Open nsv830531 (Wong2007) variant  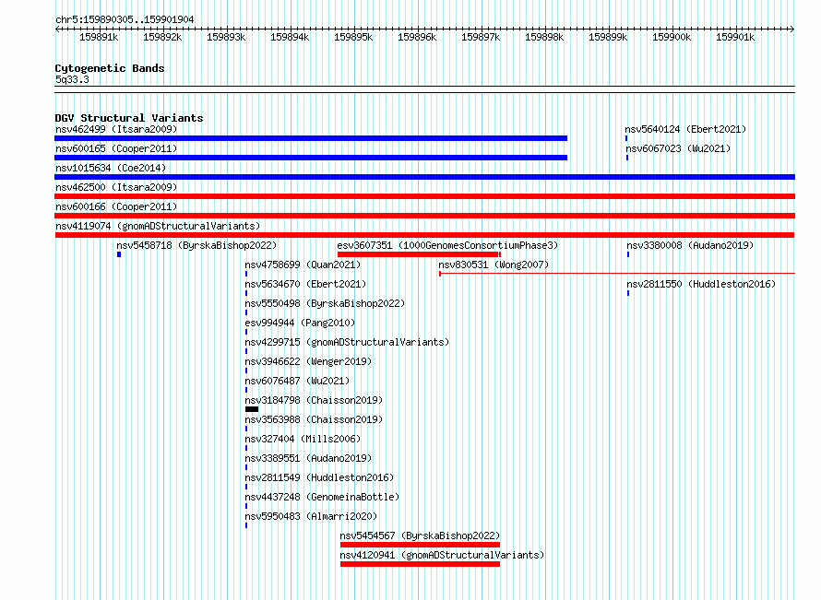pyautogui.click(x=494, y=265)
